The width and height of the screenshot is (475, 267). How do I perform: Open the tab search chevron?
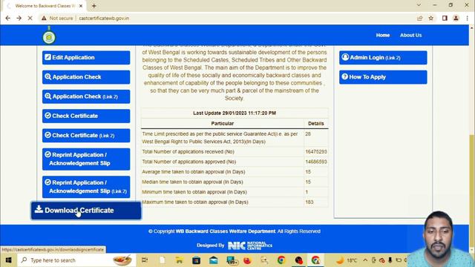click(x=419, y=5)
